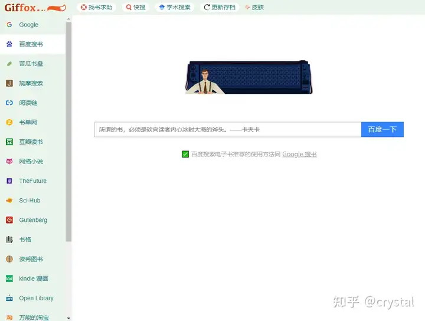Open 更新存档 in the top bar
This screenshot has height=321, width=425.
(x=220, y=7)
